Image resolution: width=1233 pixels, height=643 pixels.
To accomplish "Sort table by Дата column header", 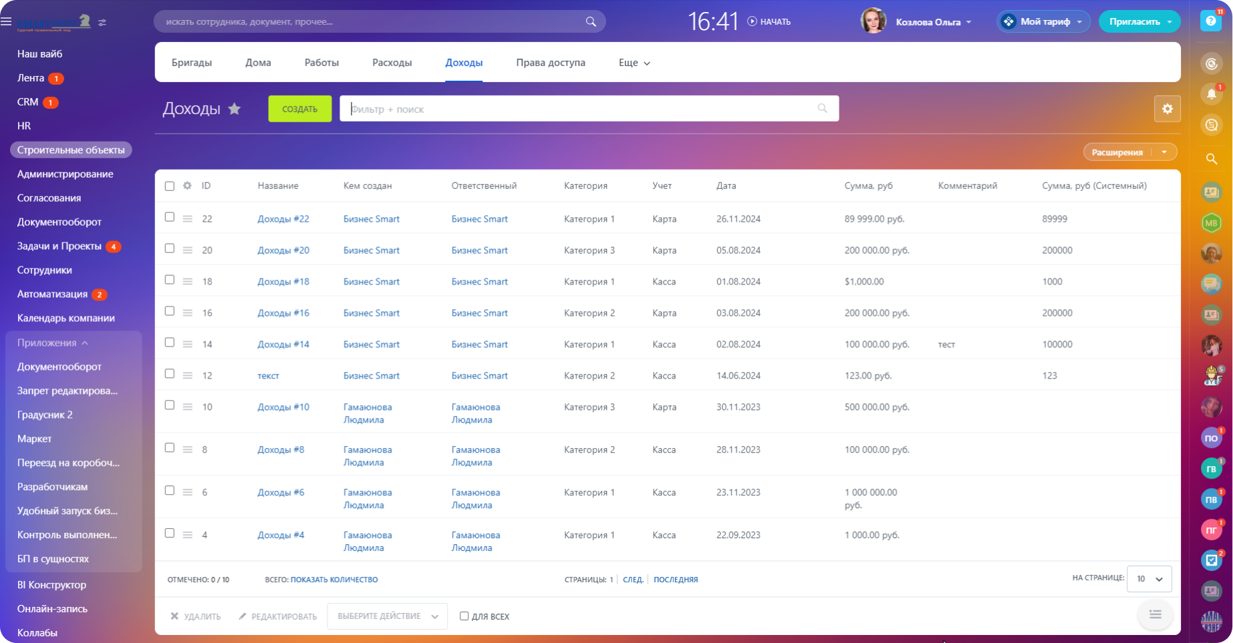I will coord(726,186).
